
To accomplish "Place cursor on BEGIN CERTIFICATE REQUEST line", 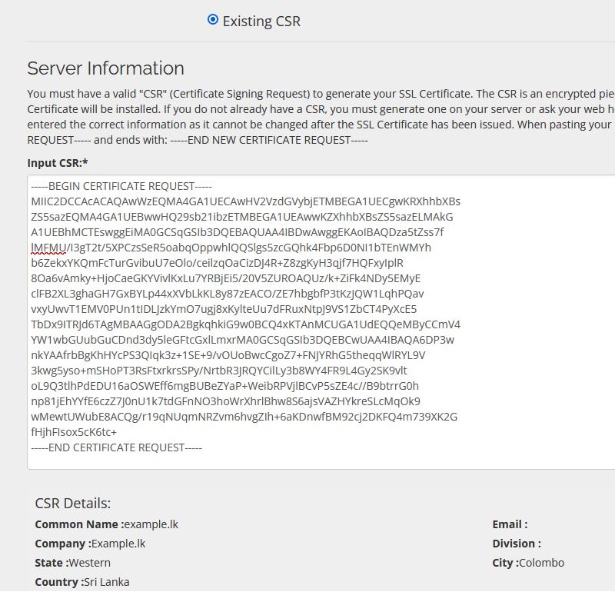I will tap(121, 186).
